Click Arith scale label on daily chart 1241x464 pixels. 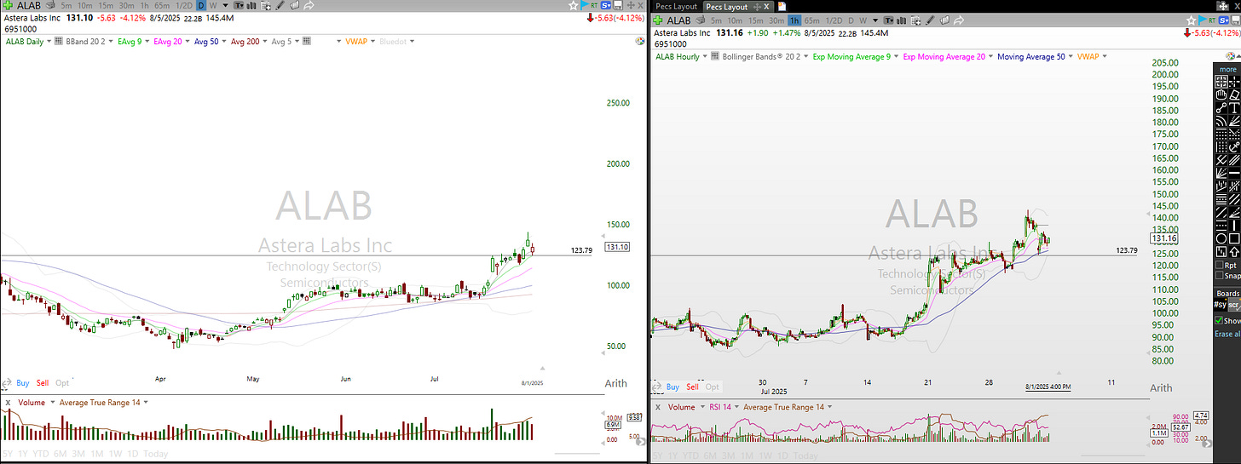[615, 383]
